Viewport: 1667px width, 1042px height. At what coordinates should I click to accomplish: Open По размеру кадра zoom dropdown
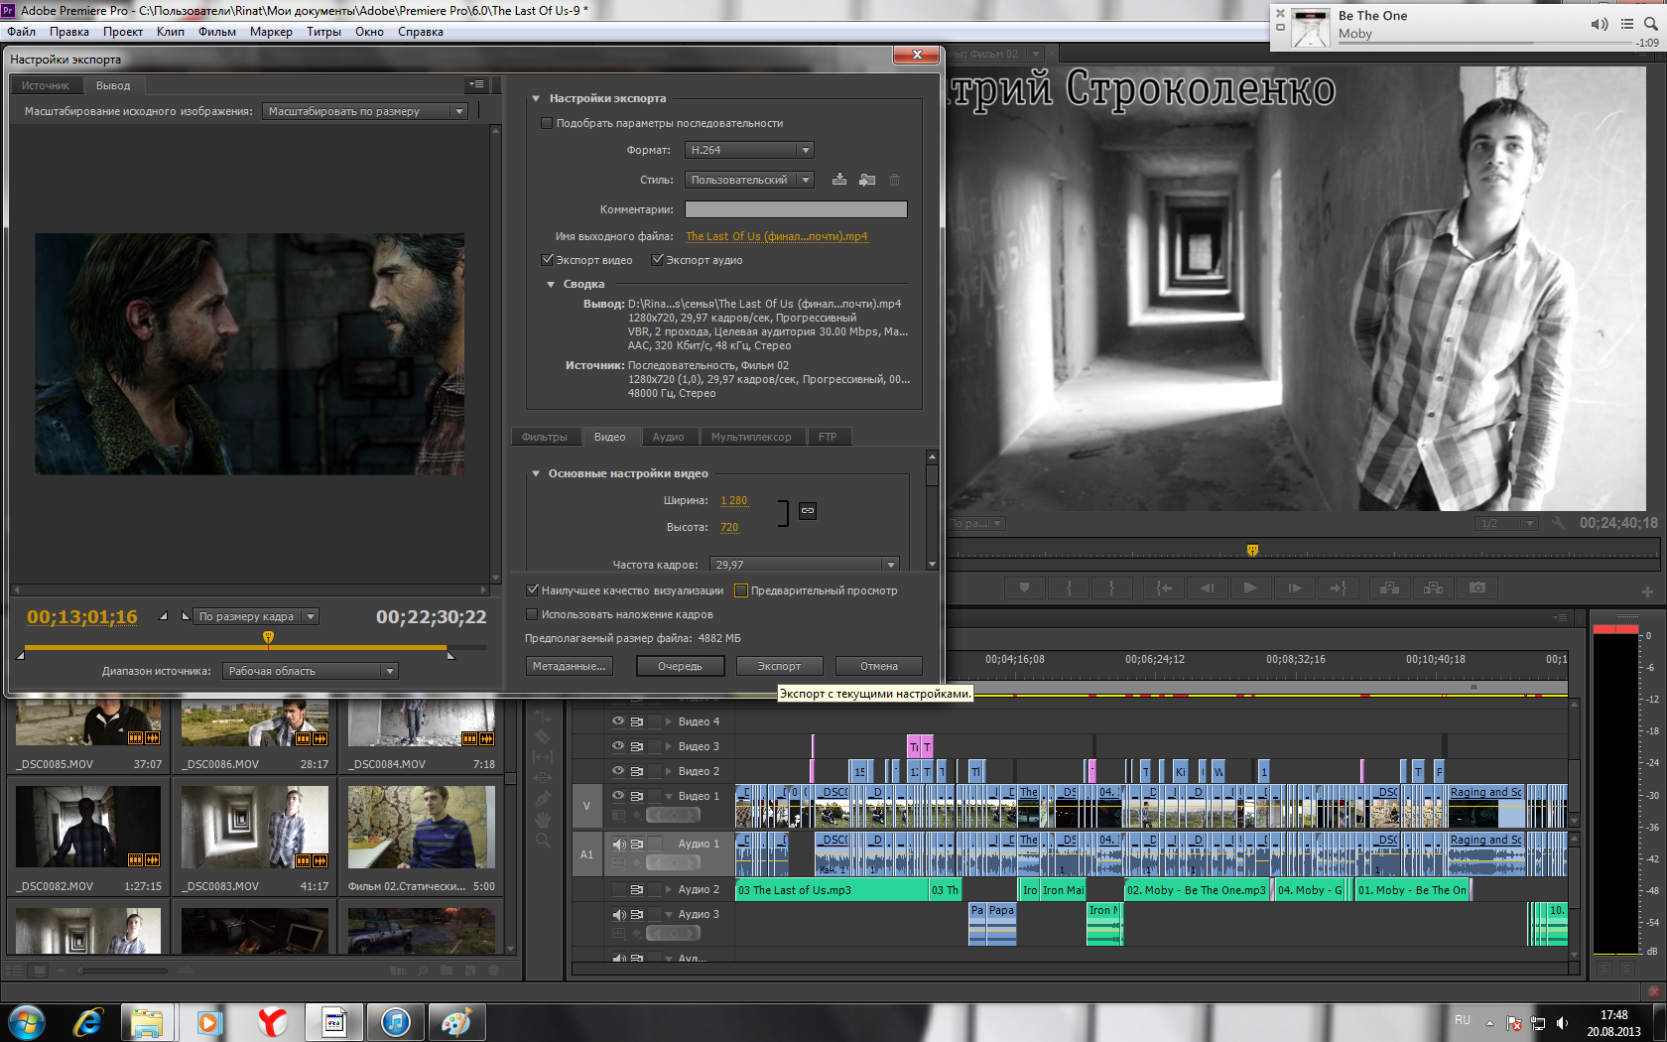[256, 616]
